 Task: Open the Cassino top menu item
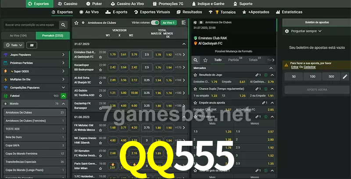click(x=68, y=4)
